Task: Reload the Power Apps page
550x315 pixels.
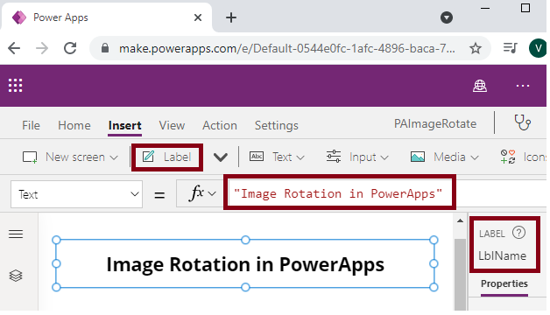Action: click(x=70, y=48)
